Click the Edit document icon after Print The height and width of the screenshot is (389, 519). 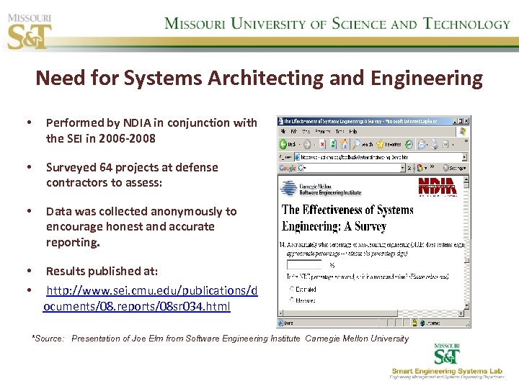445,145
